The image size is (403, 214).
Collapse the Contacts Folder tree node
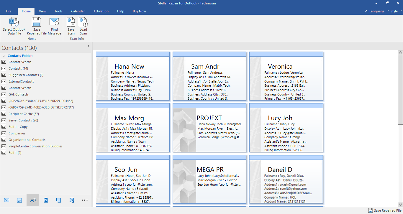(4, 56)
